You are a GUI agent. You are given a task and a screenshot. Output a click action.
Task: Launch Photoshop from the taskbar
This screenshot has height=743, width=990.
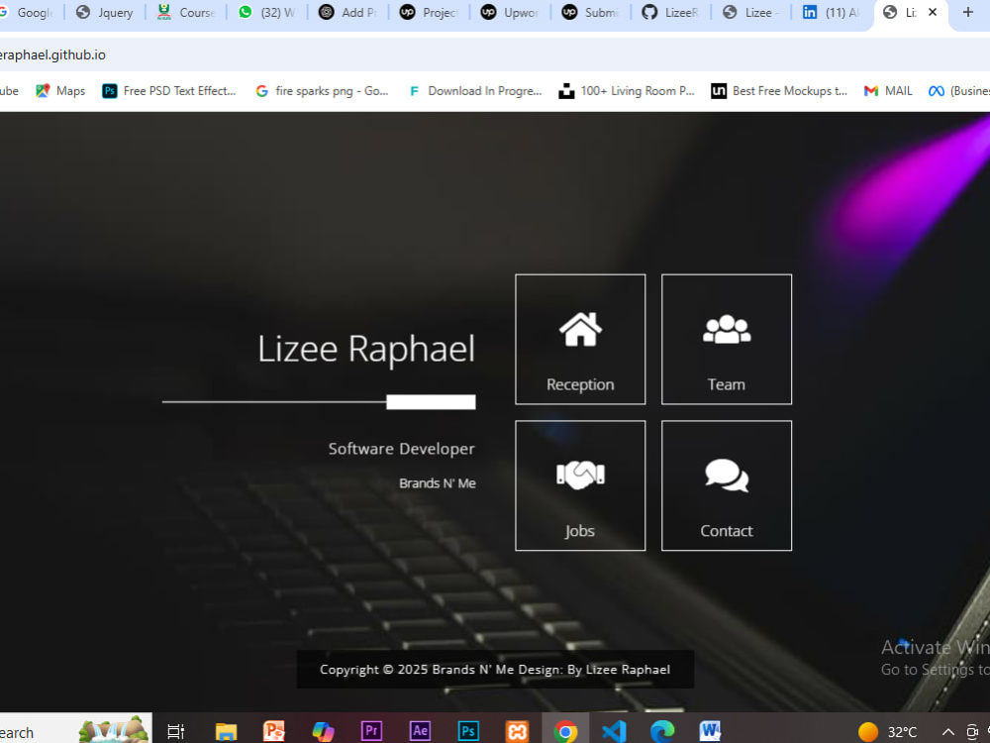[x=468, y=731]
